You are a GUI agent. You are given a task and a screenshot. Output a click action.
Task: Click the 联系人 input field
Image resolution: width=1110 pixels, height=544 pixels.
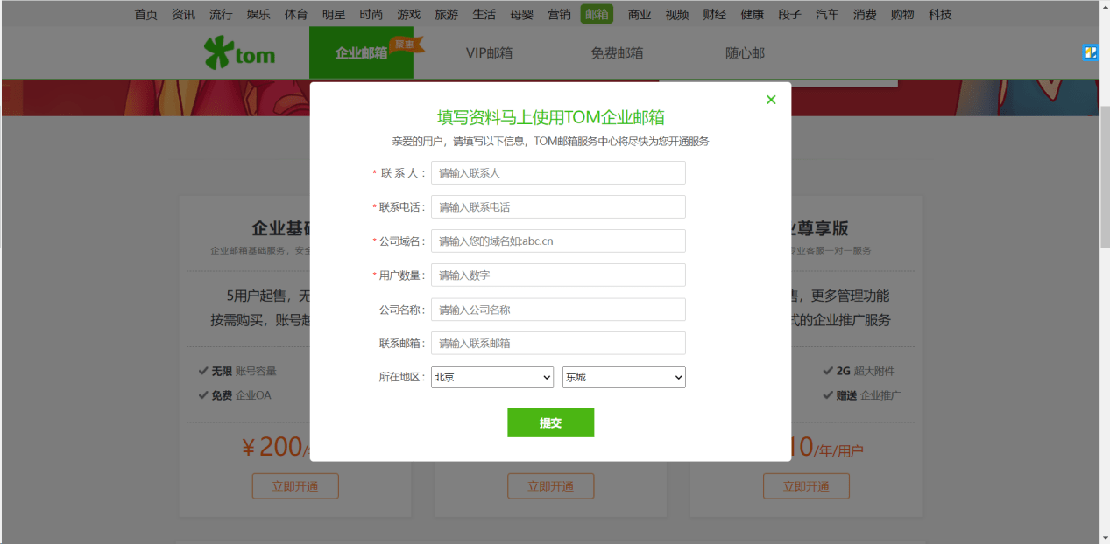[x=558, y=172]
